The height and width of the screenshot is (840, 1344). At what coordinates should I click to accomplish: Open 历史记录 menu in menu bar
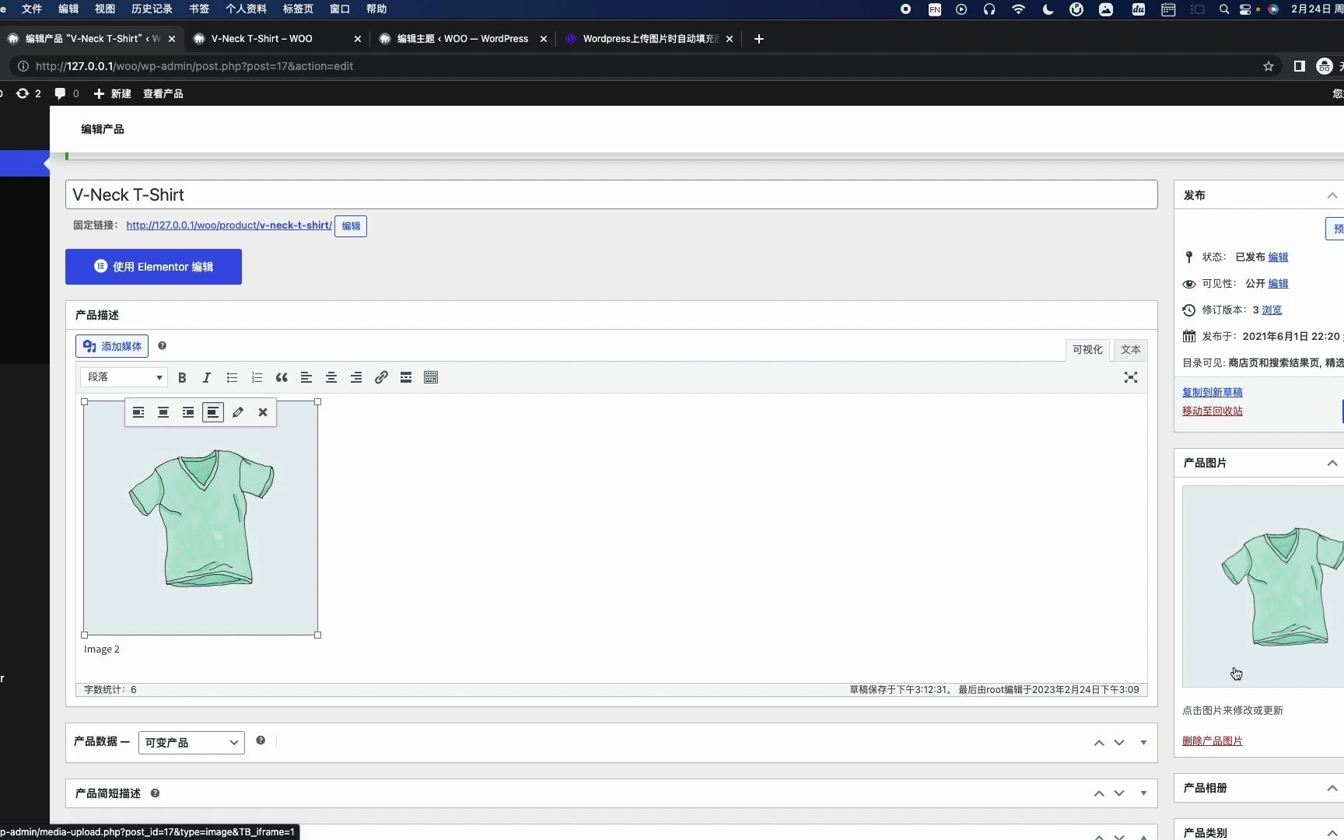click(x=152, y=9)
